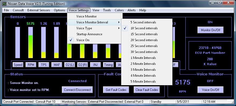The height and width of the screenshot is (106, 236).
Task: Choose Startup Announce option
Action: pyautogui.click(x=95, y=34)
